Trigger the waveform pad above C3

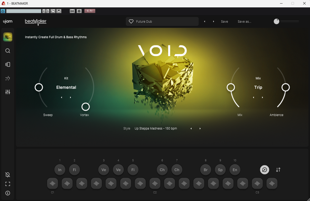coord(257,183)
